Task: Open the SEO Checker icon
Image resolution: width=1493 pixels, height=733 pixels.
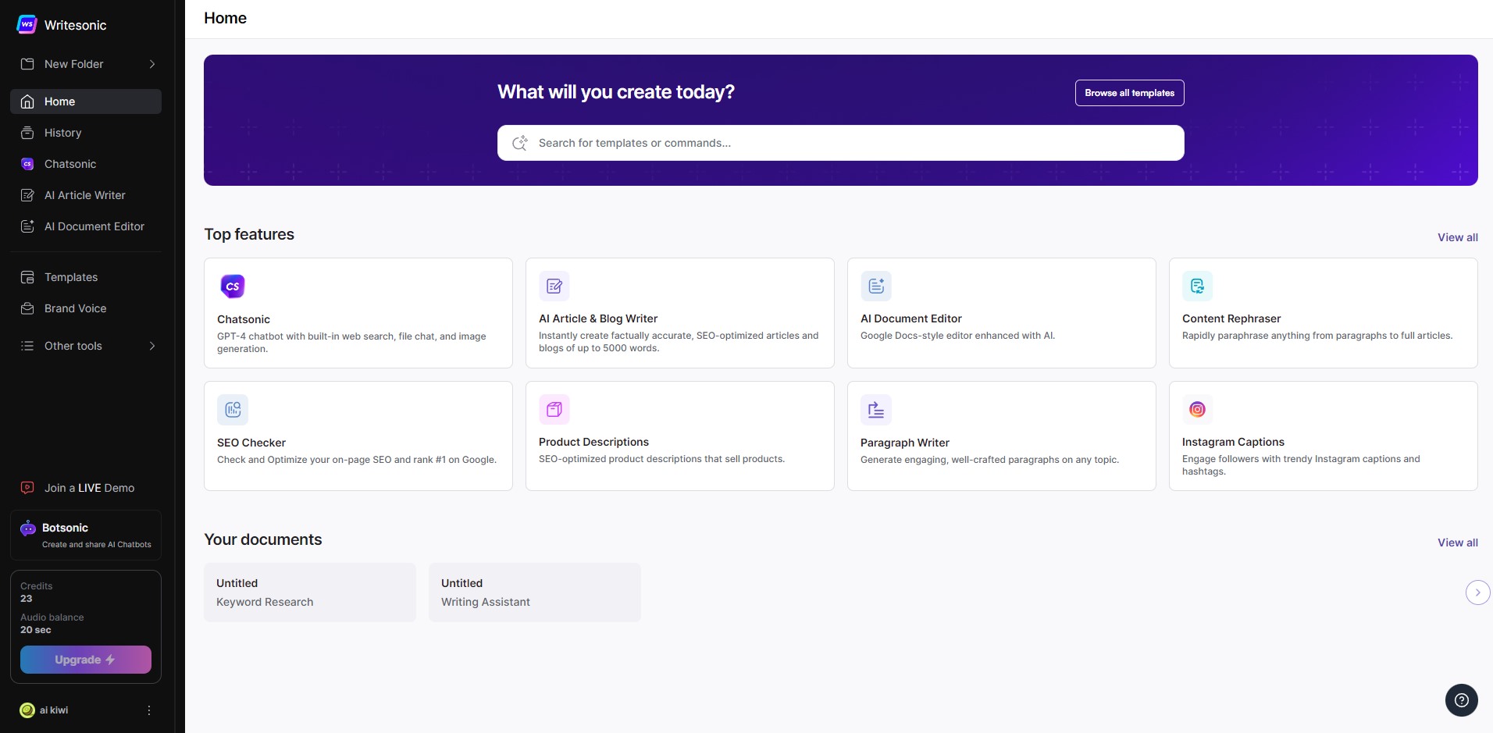Action: [233, 409]
